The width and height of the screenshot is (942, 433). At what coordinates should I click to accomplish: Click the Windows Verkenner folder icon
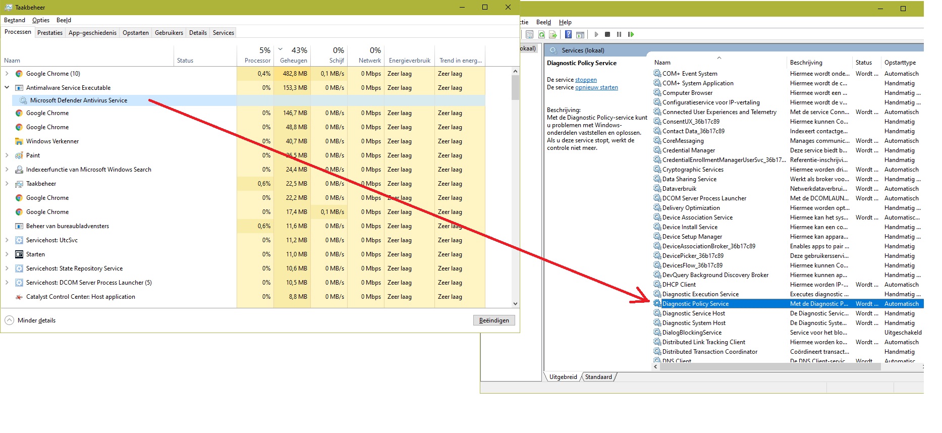coord(19,141)
